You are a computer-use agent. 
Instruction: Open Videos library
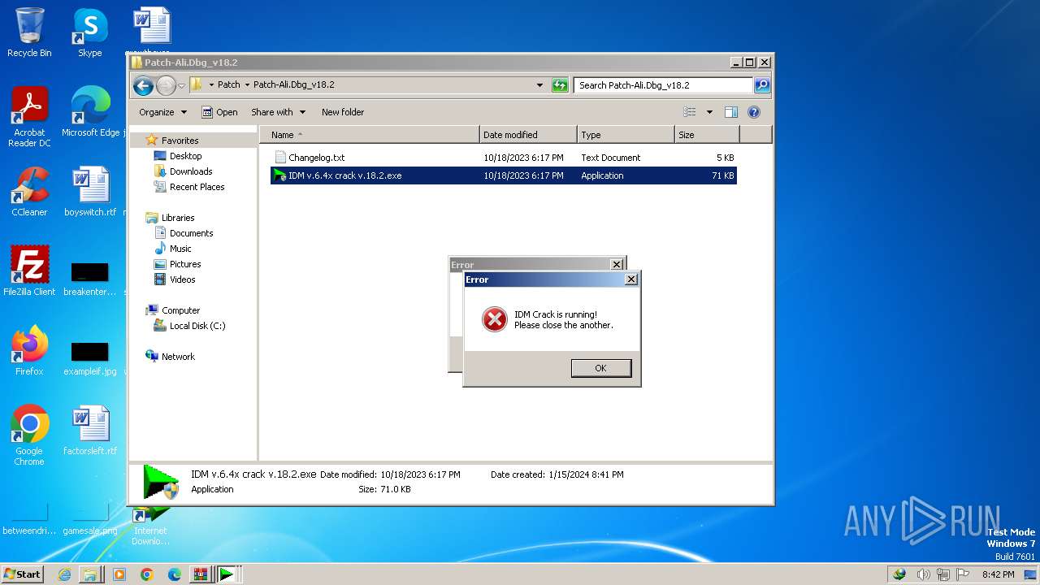tap(182, 279)
